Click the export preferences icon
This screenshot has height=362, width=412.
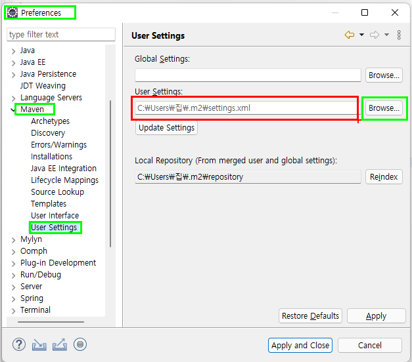pyautogui.click(x=60, y=345)
